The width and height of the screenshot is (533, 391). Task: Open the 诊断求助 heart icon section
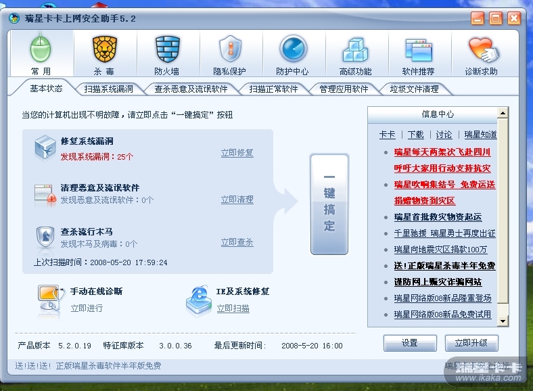pyautogui.click(x=482, y=53)
